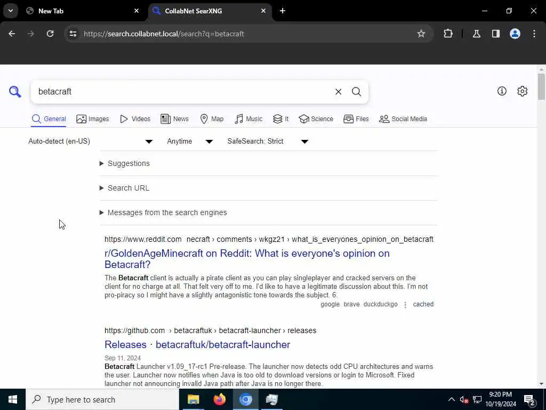
Task: Switch to the It category
Action: (x=280, y=119)
